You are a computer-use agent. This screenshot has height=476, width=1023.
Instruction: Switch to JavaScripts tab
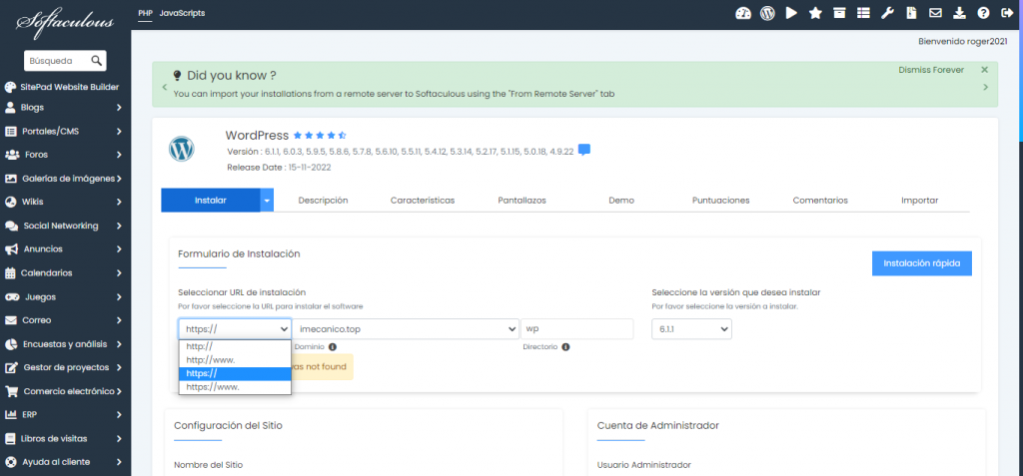coord(182,13)
